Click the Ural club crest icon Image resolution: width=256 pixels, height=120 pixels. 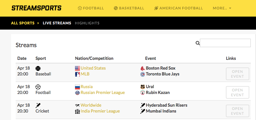tap(143, 87)
